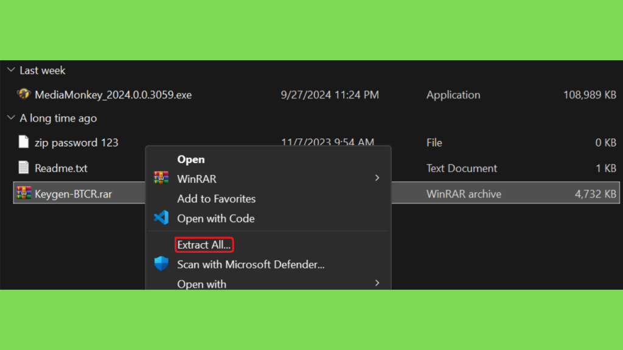Screen dimensions: 623x350
Task: Click the date 11/7/2023 9:54 AM
Action: (327, 142)
